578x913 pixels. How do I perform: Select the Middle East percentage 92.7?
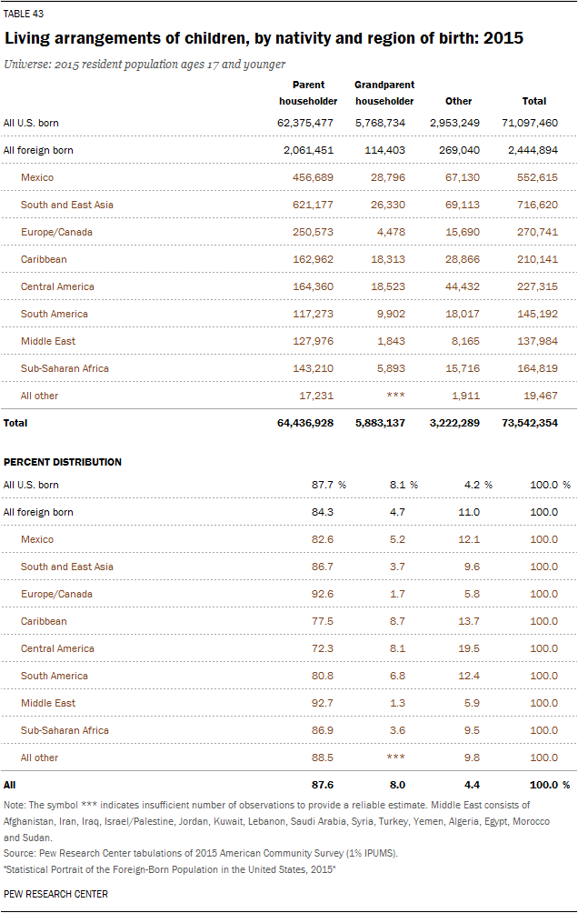pos(323,703)
